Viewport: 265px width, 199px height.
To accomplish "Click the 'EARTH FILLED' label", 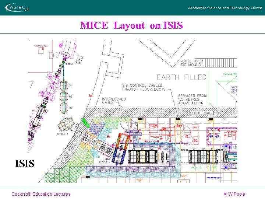I will coord(181,77).
